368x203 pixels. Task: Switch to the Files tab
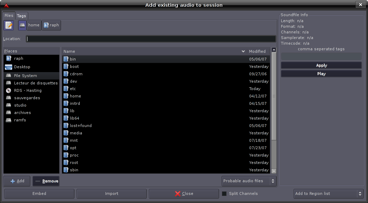[9, 15]
